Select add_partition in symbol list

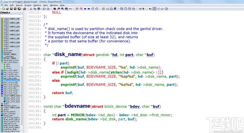click(10, 123)
